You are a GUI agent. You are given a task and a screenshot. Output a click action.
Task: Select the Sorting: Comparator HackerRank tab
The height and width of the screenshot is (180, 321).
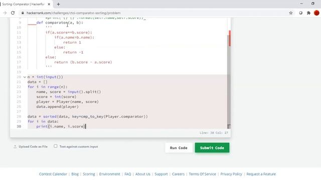pos(24,4)
